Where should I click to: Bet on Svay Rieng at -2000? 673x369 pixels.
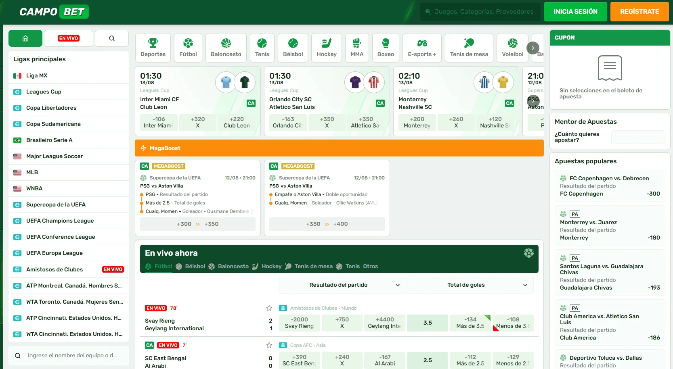point(300,323)
